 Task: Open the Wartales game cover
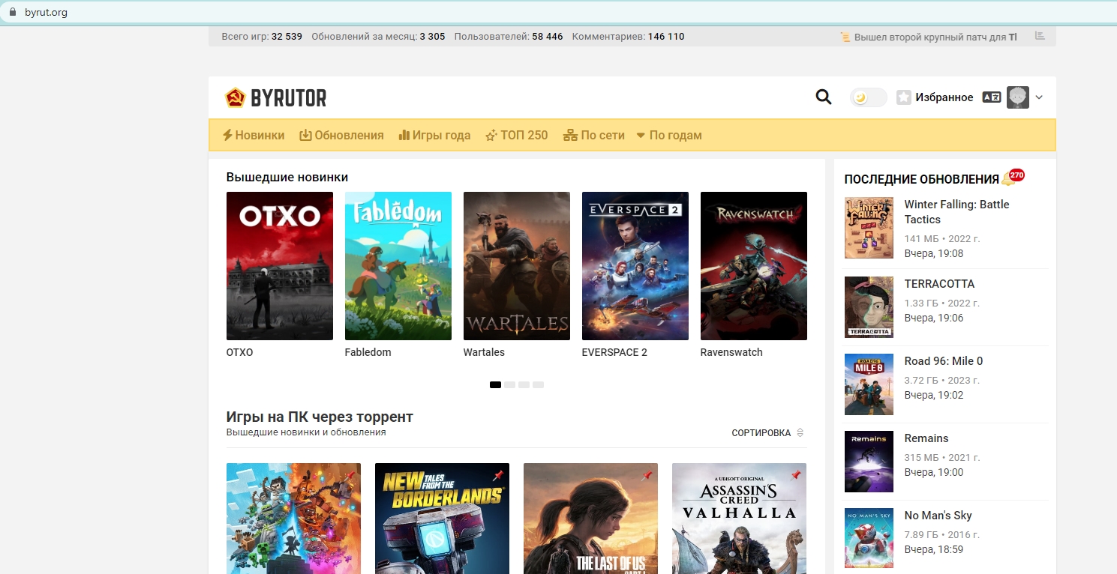coord(516,266)
